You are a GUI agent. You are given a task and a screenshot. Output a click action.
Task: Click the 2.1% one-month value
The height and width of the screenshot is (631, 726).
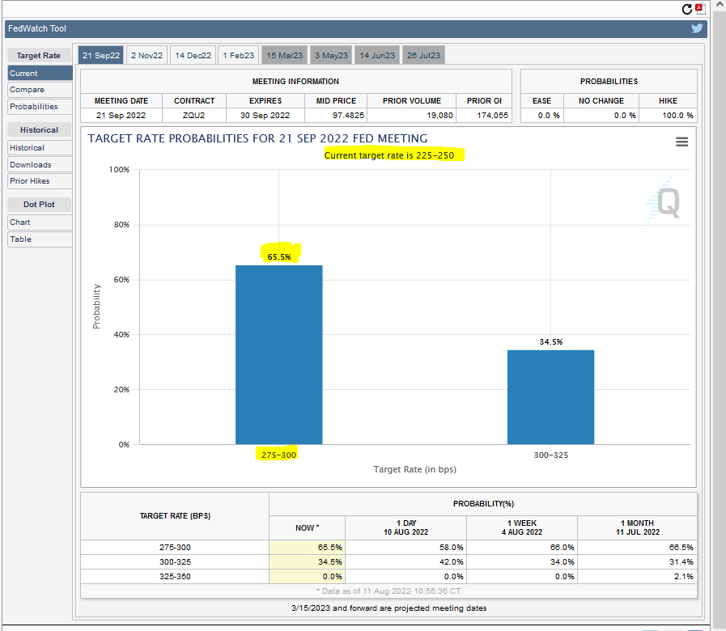(x=683, y=576)
